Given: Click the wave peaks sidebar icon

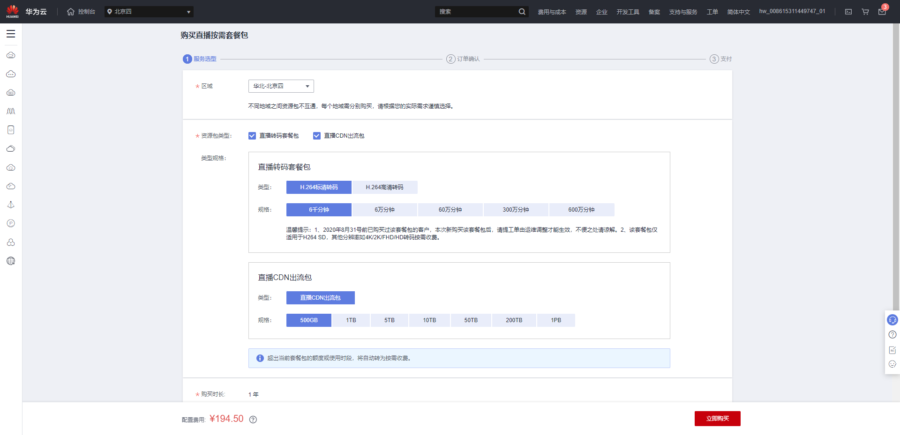Looking at the screenshot, I should click(11, 111).
